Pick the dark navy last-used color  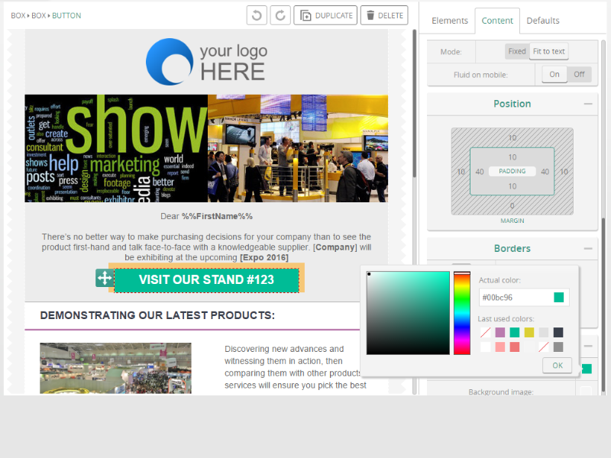click(x=558, y=332)
